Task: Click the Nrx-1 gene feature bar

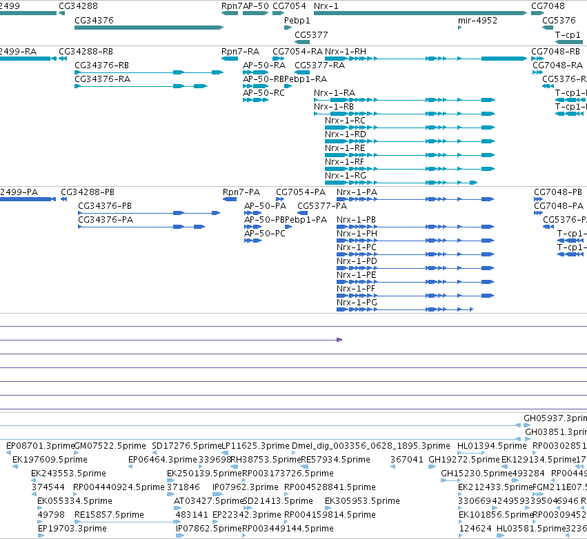Action: tap(420, 13)
